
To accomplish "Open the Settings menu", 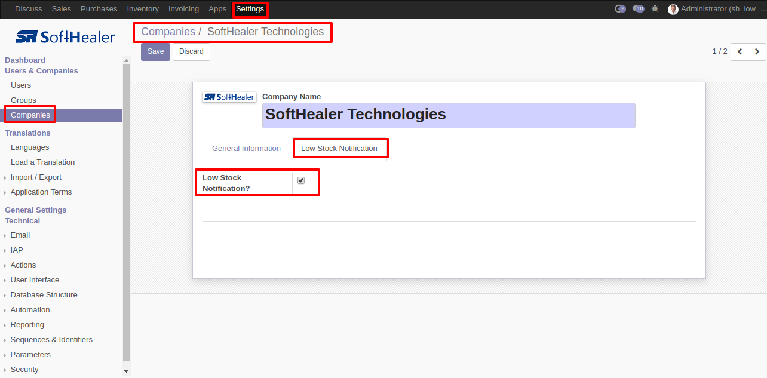I will pyautogui.click(x=250, y=9).
